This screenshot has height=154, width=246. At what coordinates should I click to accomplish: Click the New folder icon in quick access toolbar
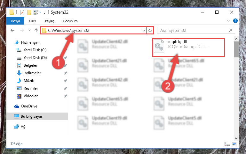point(29,12)
